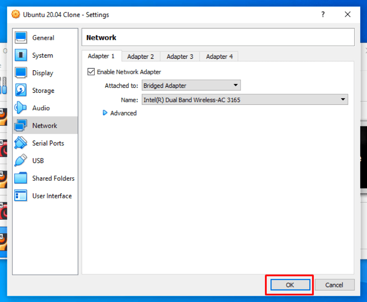Viewport: 367px width, 302px height.
Task: Click the dialog Help question mark
Action: [x=323, y=14]
